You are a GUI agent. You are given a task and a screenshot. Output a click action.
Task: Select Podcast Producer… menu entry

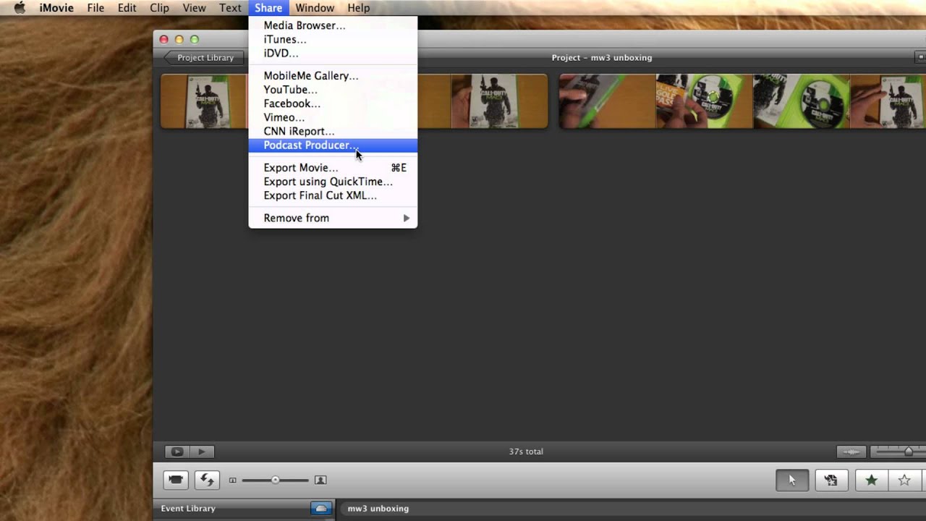pos(333,145)
